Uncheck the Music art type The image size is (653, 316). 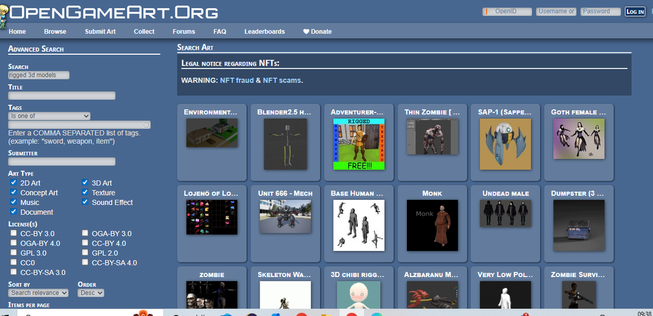click(13, 202)
